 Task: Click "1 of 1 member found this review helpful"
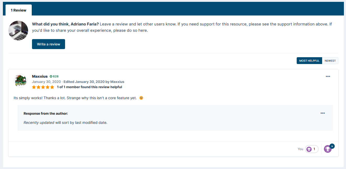89,87
